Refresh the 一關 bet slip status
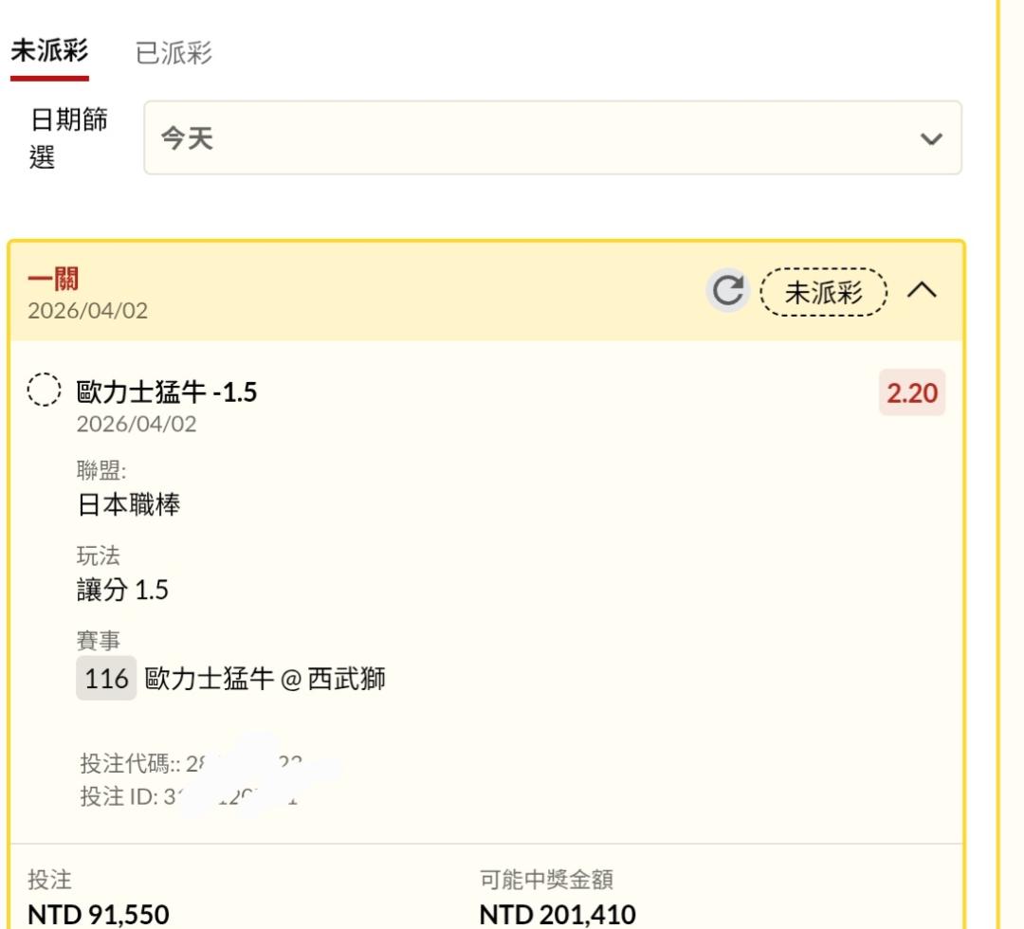The height and width of the screenshot is (929, 1024). [728, 291]
